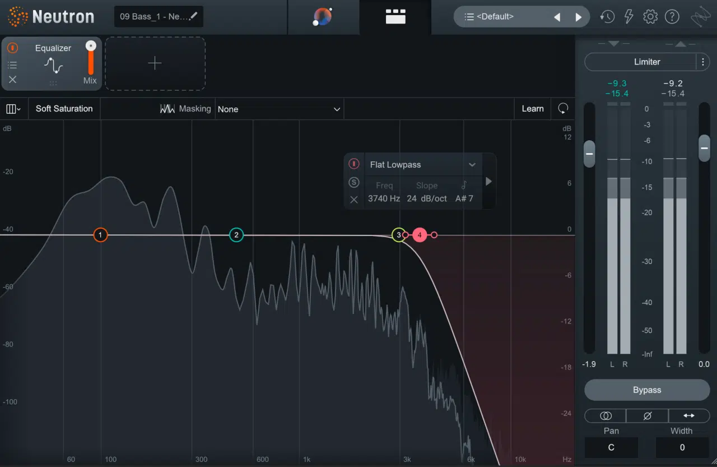Viewport: 717px width, 467px height.
Task: Select the Equalizer module curve icon
Action: [x=53, y=66]
